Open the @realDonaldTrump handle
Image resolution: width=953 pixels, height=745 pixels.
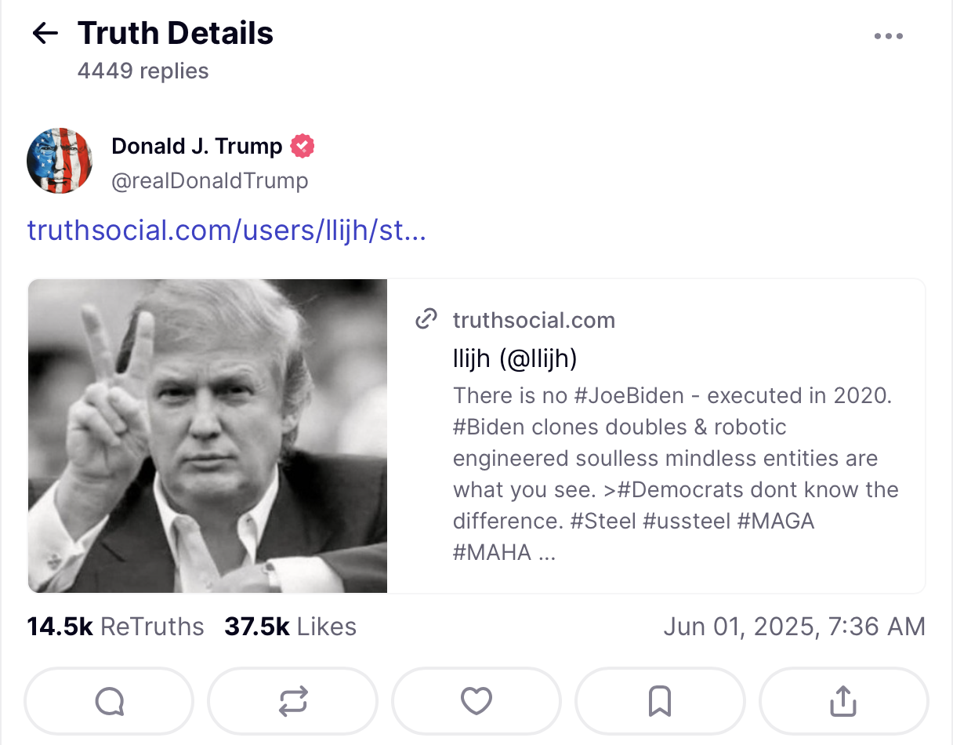(x=209, y=181)
